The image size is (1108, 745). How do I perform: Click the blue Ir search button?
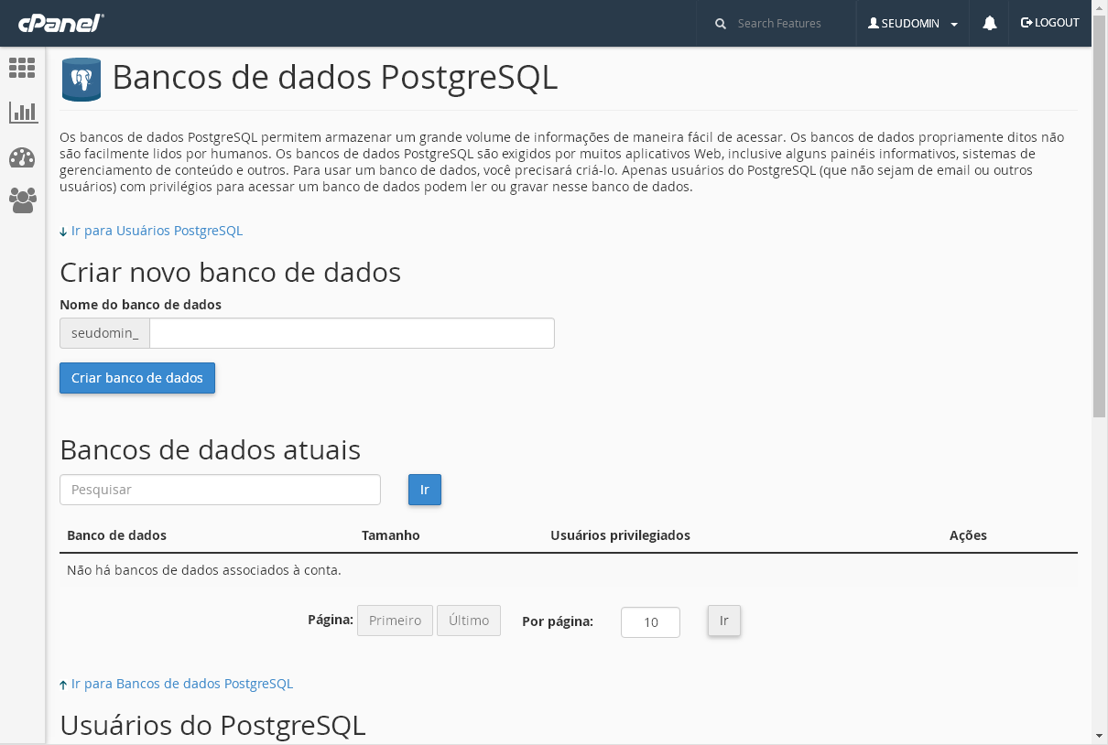(425, 490)
